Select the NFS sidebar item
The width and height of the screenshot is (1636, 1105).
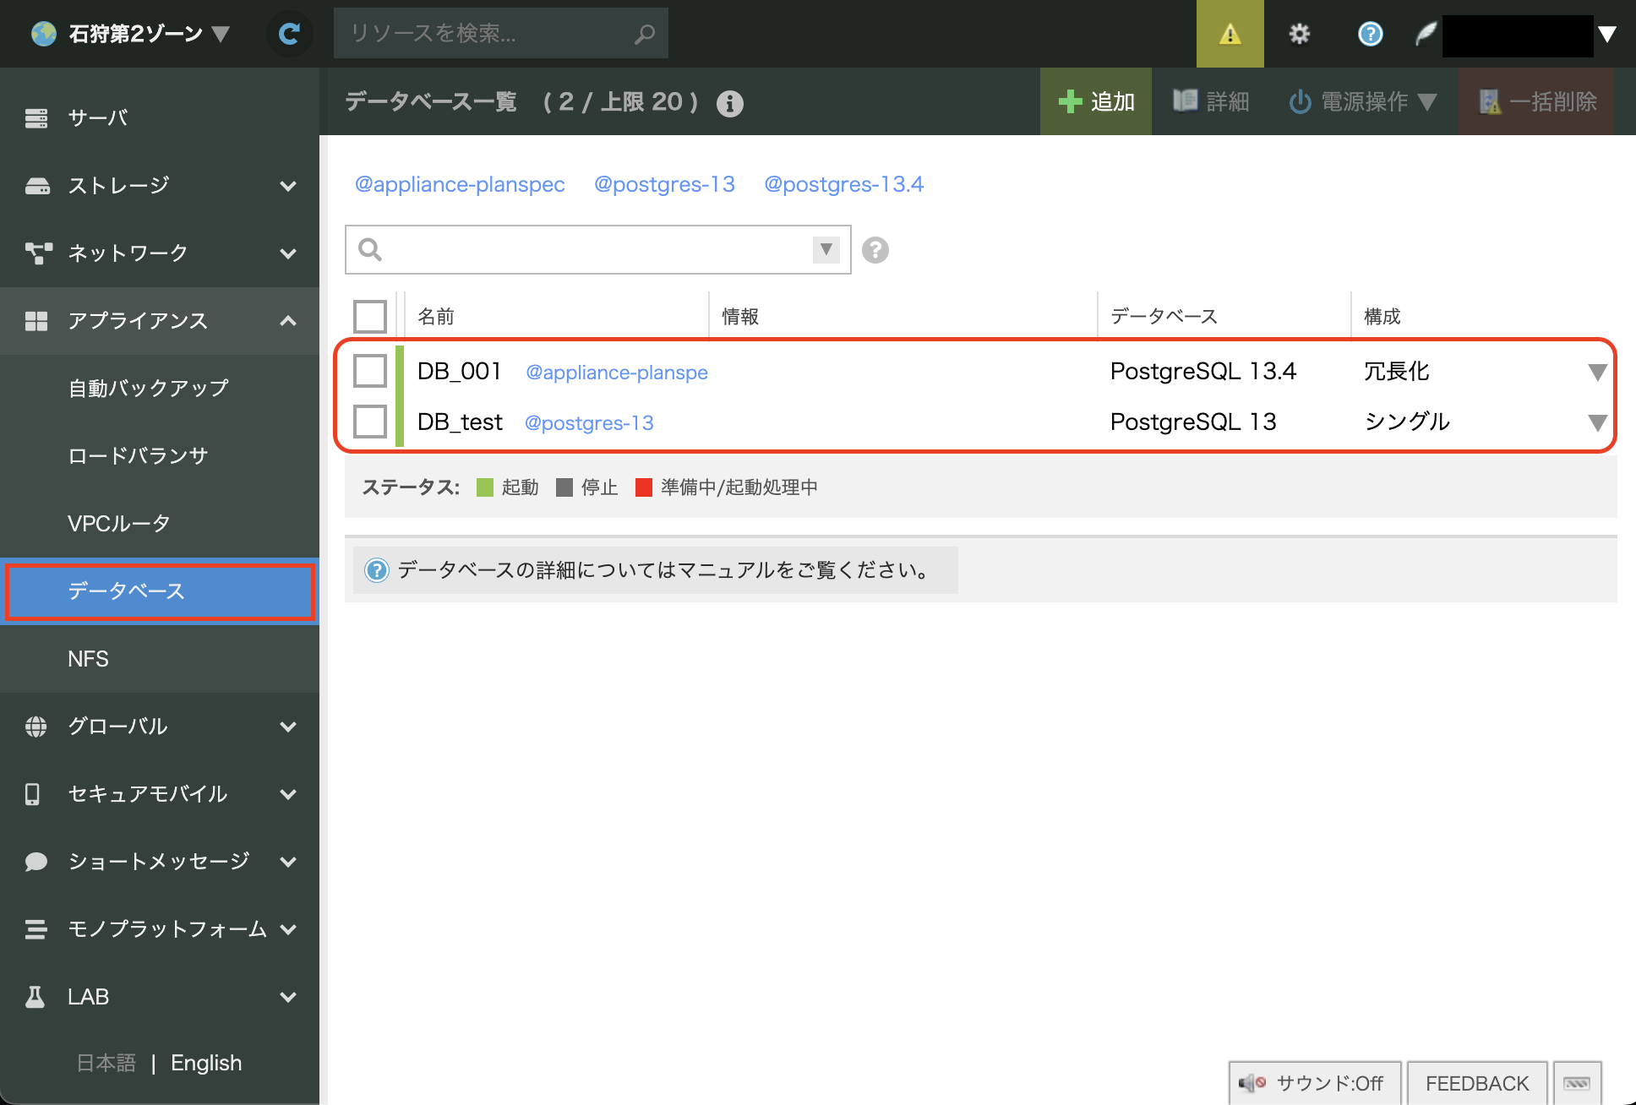pyautogui.click(x=88, y=659)
